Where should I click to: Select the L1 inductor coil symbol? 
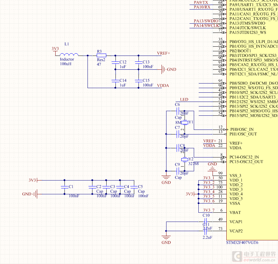pos(69,54)
